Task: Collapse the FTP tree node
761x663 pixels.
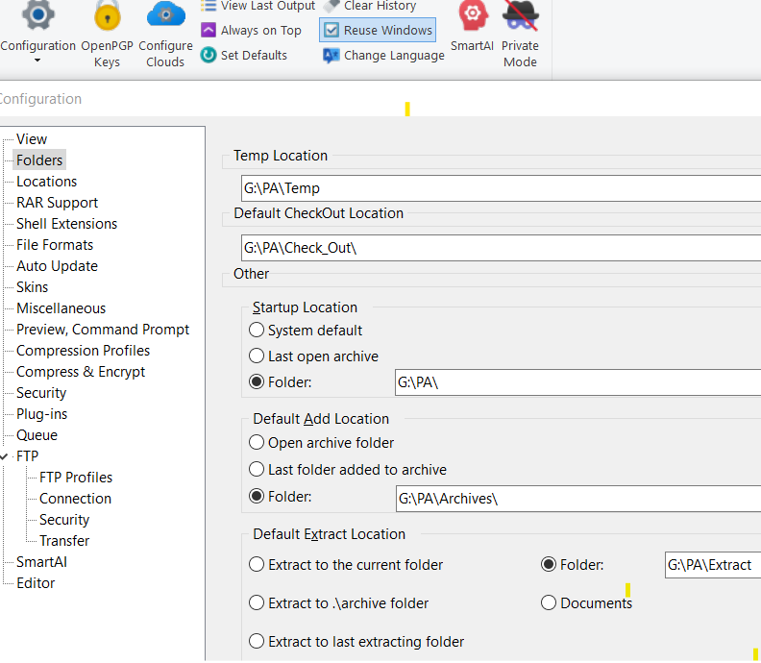Action: 4,456
